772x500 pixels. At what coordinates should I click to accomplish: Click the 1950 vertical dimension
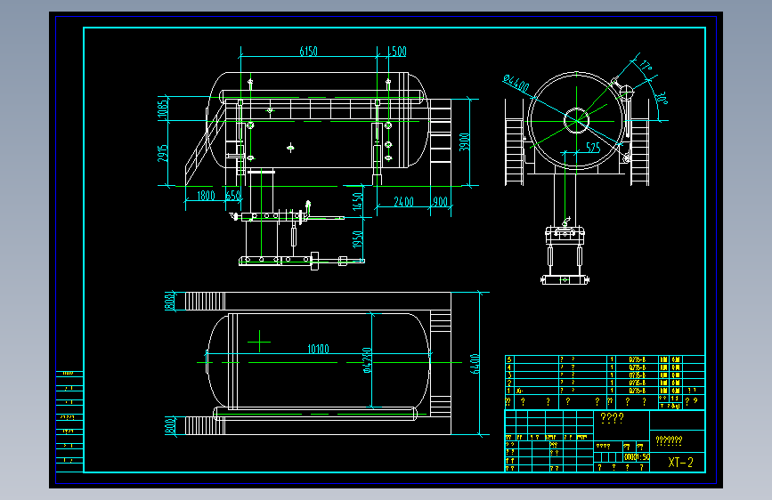click(x=358, y=239)
